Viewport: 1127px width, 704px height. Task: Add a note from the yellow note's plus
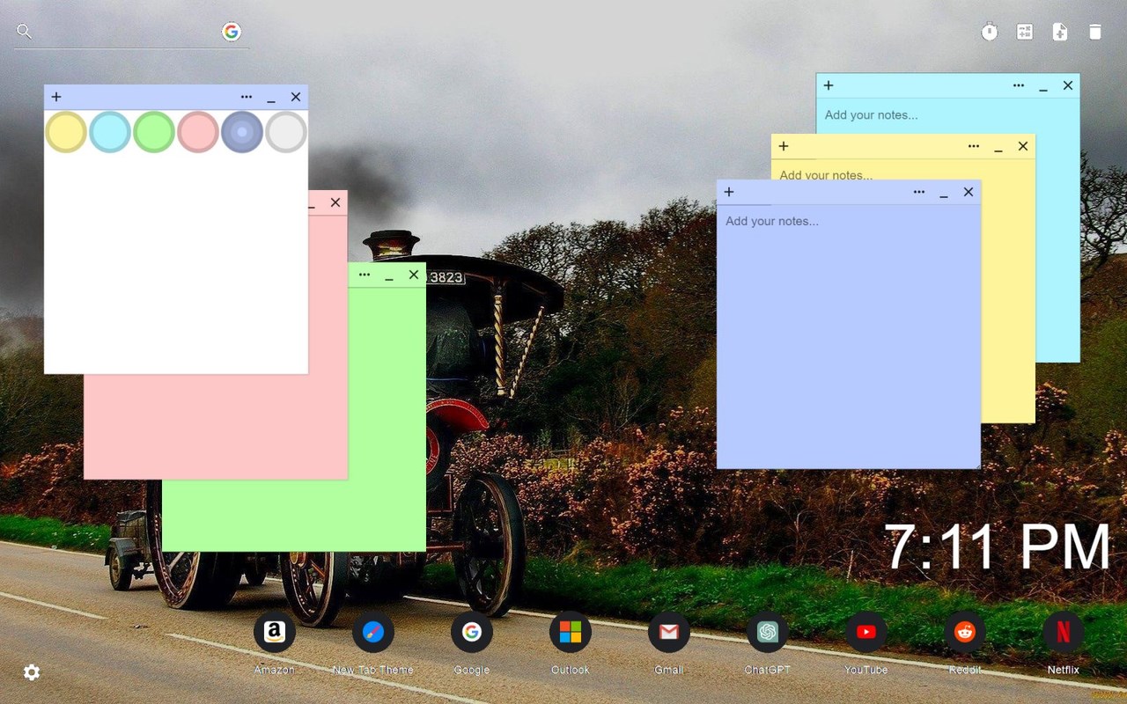pos(784,146)
